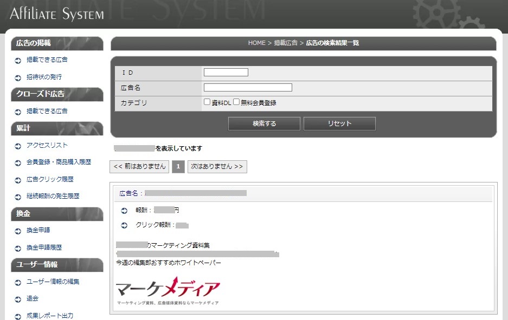Click arrow icon next to 広告クリック履歴
The width and height of the screenshot is (508, 320).
[x=18, y=180]
